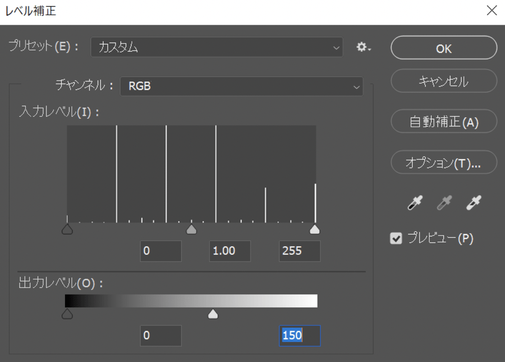Select the gray point eyedropper
The image size is (505, 362).
coord(444,203)
